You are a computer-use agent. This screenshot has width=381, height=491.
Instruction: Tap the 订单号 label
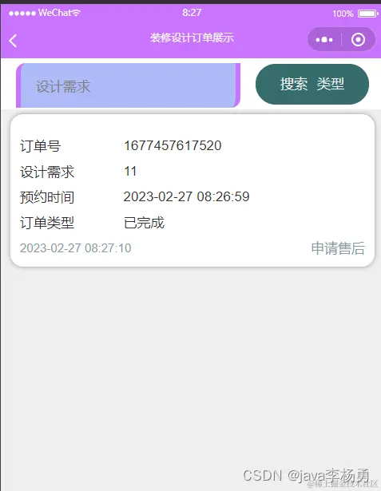coord(40,146)
